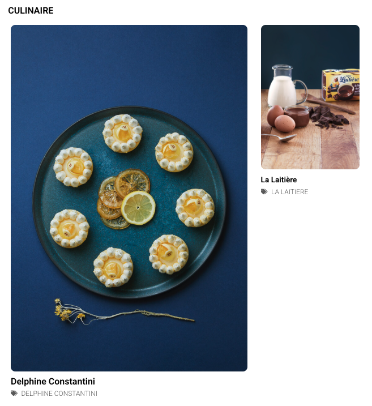Open the Delphine Constantini project title
Screen dimensions: 372x406
(x=53, y=382)
